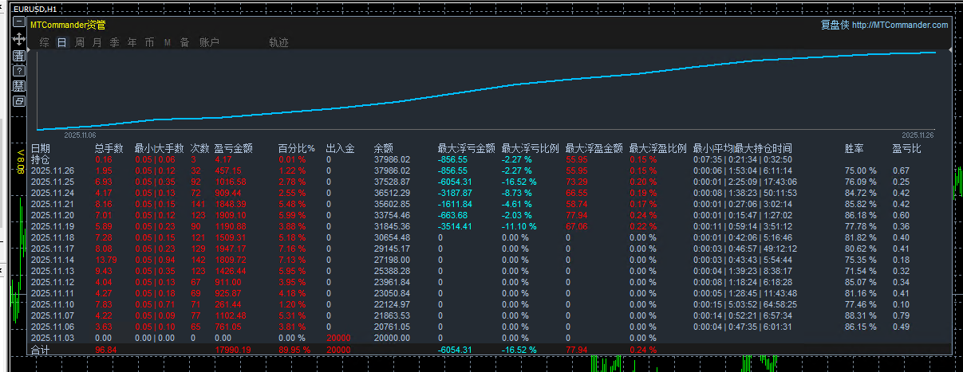Select the 2025.11.24 date row
Screen dimensions: 963x372
pos(53,193)
